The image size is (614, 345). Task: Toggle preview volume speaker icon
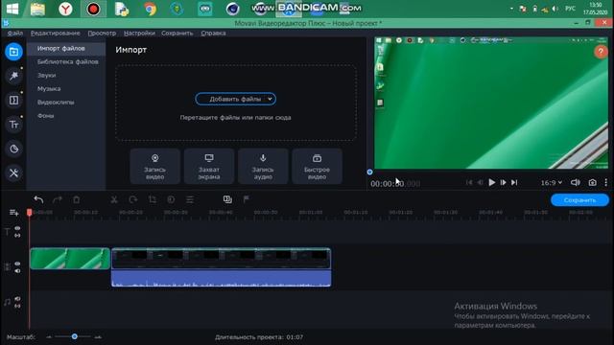click(x=576, y=183)
